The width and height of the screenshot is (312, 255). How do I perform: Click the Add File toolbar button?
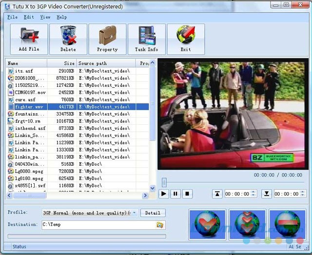(x=29, y=39)
